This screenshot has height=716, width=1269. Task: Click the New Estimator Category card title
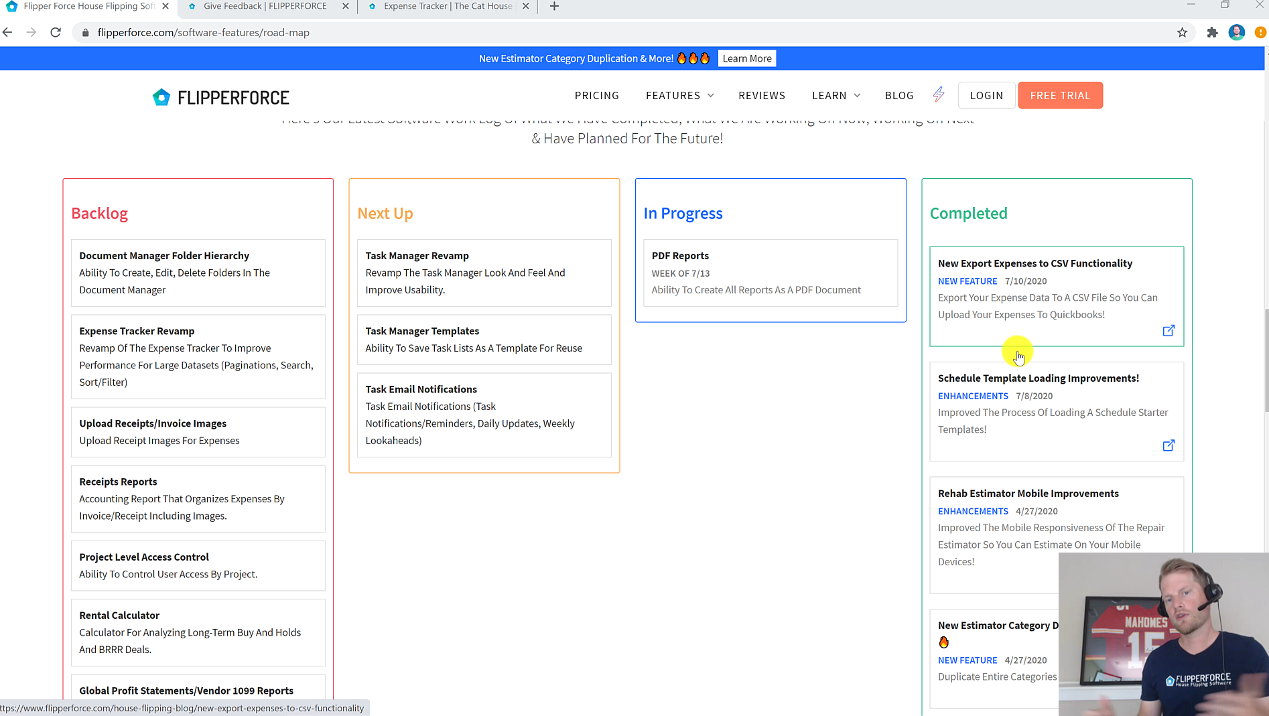coord(998,625)
